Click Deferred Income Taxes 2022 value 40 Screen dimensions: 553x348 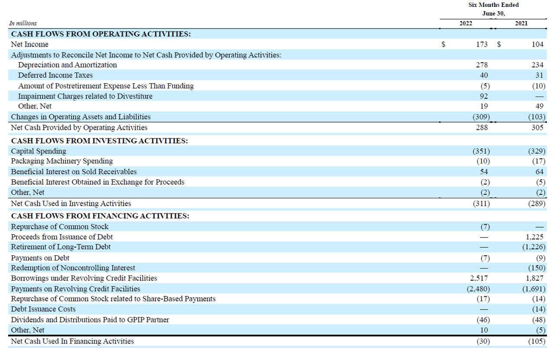pos(484,75)
